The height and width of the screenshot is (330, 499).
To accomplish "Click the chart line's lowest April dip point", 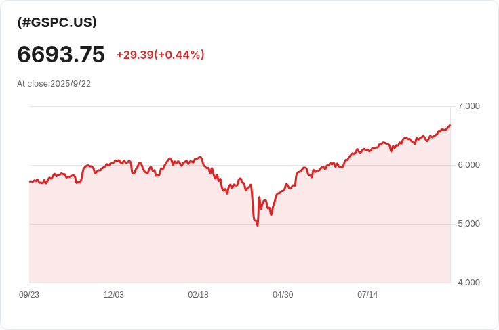I will (258, 225).
